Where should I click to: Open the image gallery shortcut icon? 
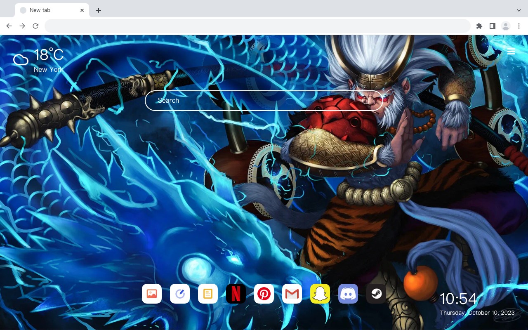tap(152, 294)
